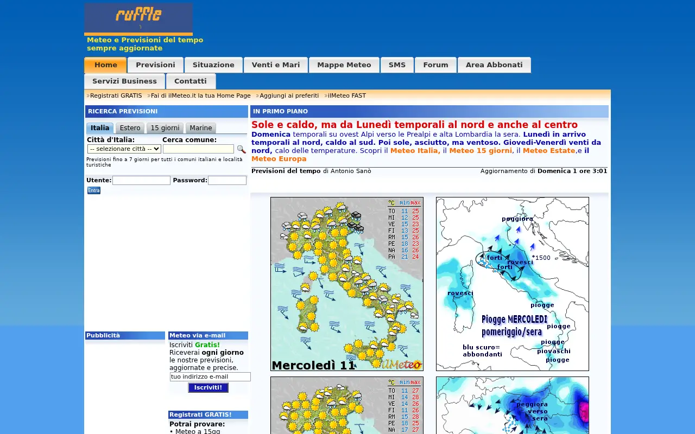Open the Servizi Business tab
The image size is (695, 434).
[x=124, y=81]
